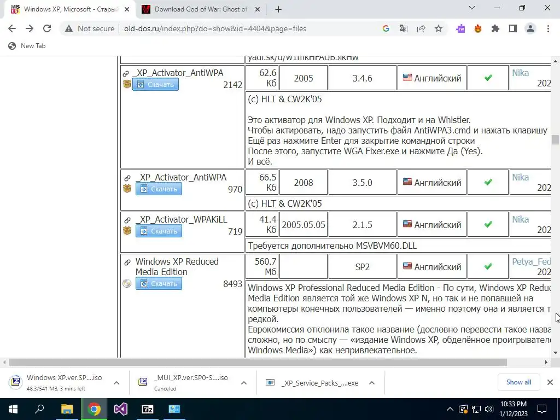
Task: Open Nika's profile in the 3.4.6 row
Action: (521, 73)
